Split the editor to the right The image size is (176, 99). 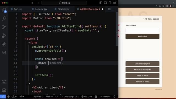click(110, 9)
